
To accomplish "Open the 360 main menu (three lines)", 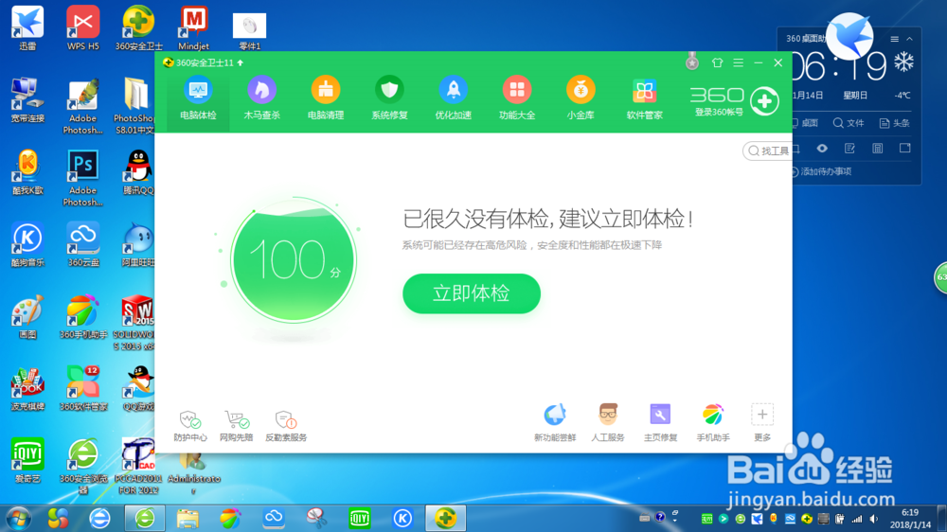I will tap(738, 62).
